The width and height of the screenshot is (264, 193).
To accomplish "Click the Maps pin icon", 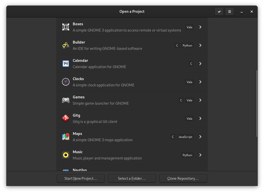I will pyautogui.click(x=66, y=137).
